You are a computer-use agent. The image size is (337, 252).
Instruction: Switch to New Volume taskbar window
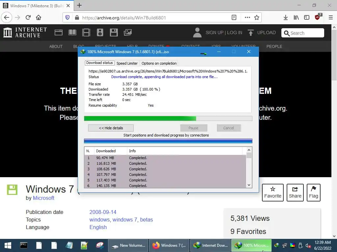pyautogui.click(x=128, y=245)
